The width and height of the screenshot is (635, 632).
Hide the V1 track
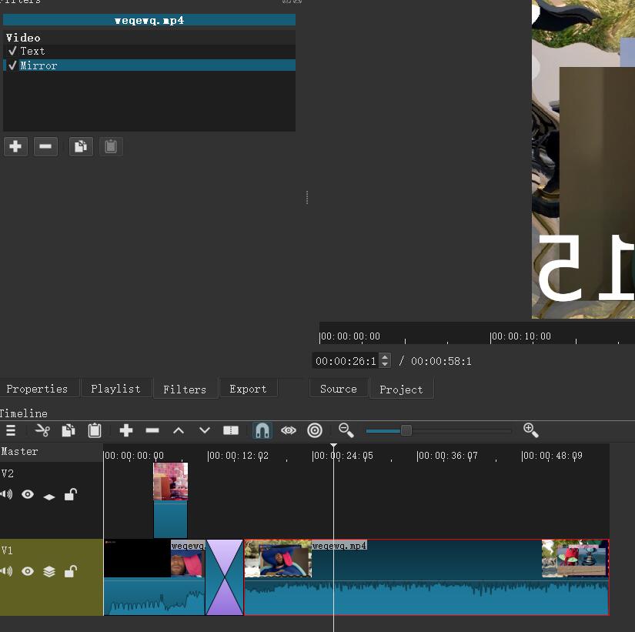pyautogui.click(x=28, y=571)
